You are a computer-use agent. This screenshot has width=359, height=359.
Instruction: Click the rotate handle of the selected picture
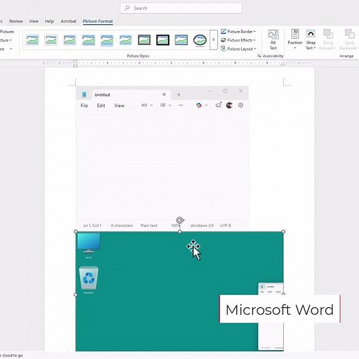coord(179,220)
